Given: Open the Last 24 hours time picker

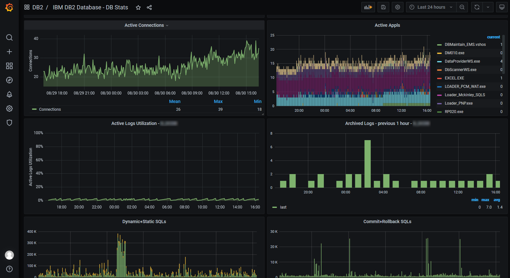Looking at the screenshot, I should pos(431,7).
